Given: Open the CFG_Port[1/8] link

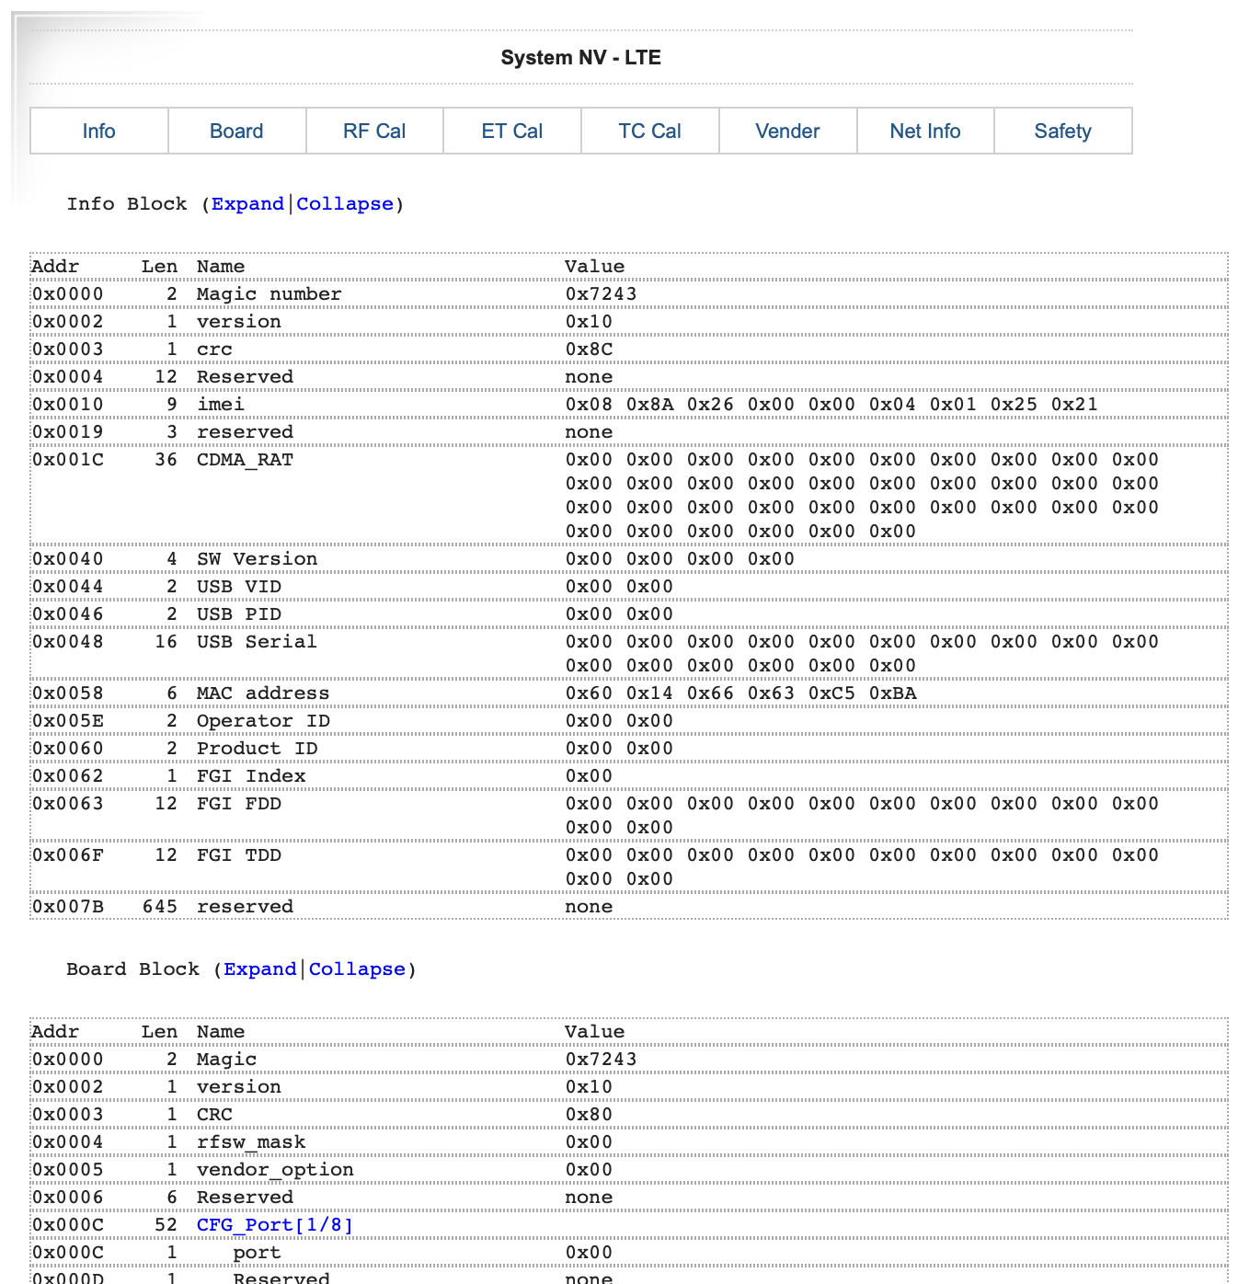Looking at the screenshot, I should [x=274, y=1225].
